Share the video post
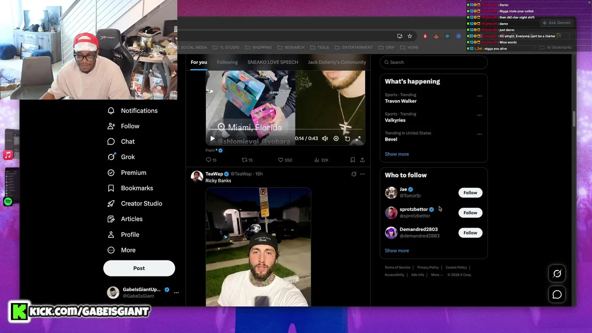592x333 pixels. tap(362, 160)
